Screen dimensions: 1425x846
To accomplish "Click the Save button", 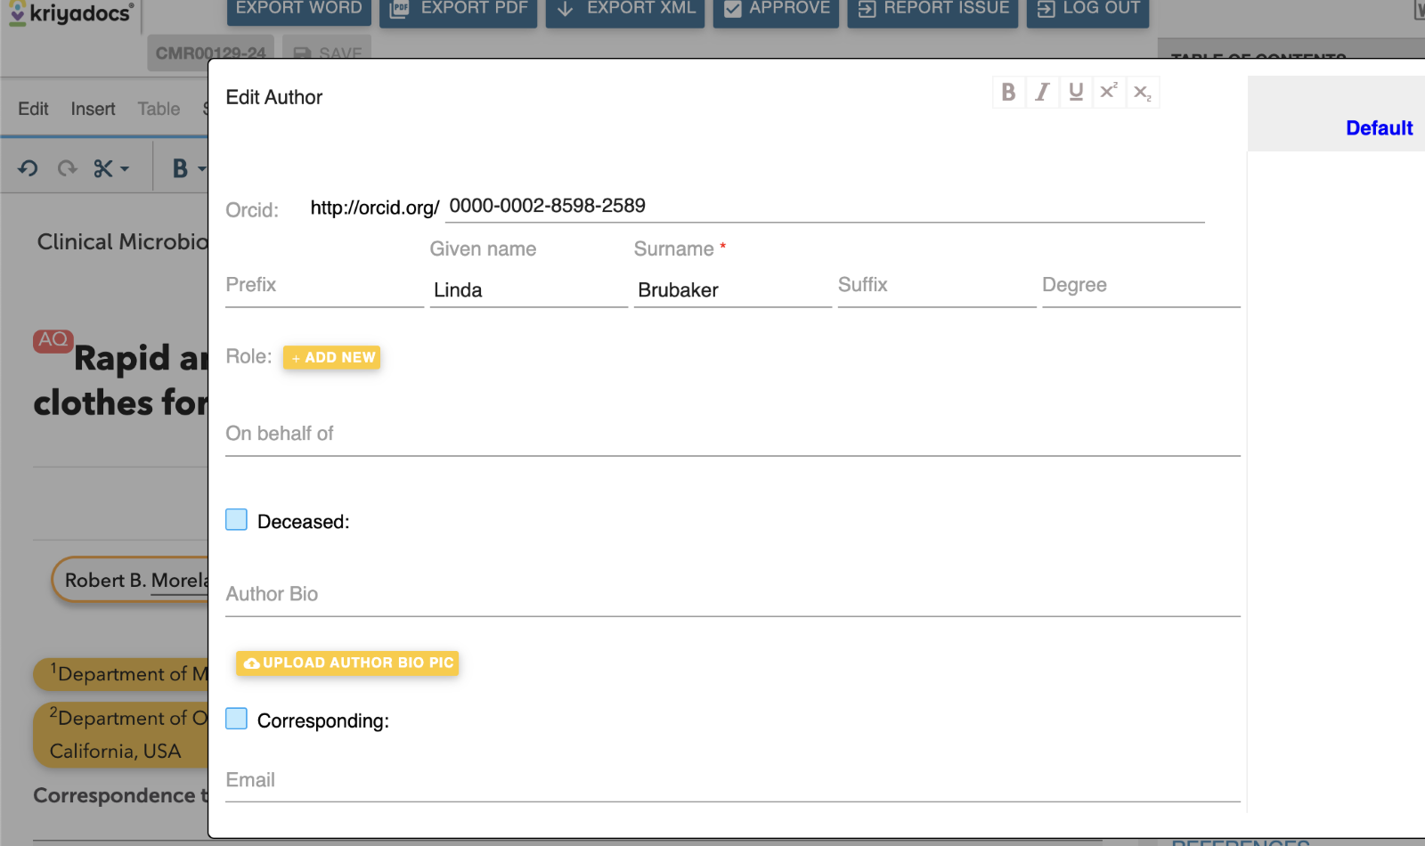I will pyautogui.click(x=327, y=53).
